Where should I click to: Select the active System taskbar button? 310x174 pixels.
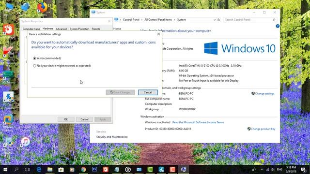[184, 170]
